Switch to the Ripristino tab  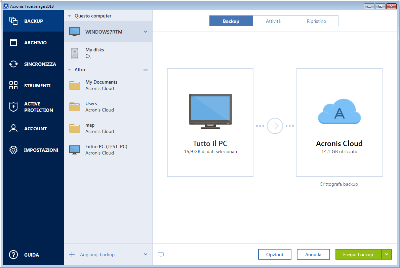click(x=317, y=21)
